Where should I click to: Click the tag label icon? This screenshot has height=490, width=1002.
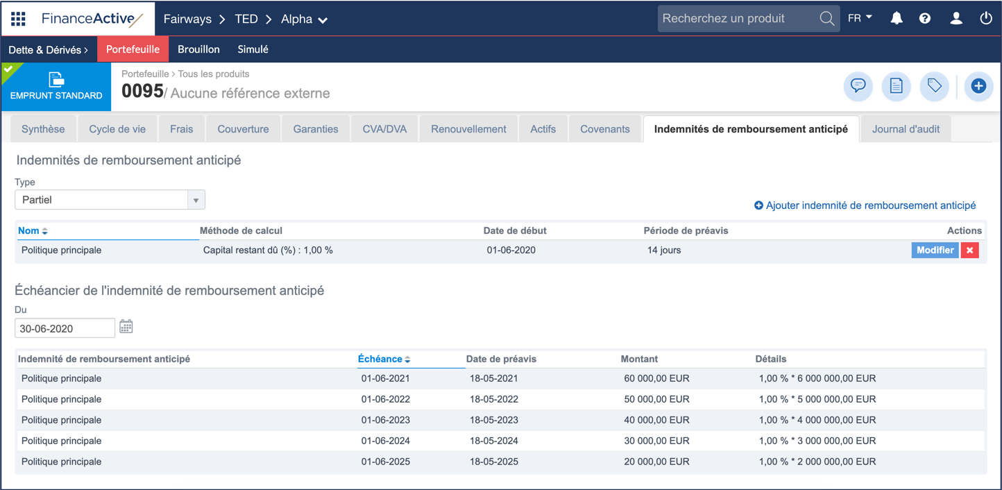click(x=934, y=86)
